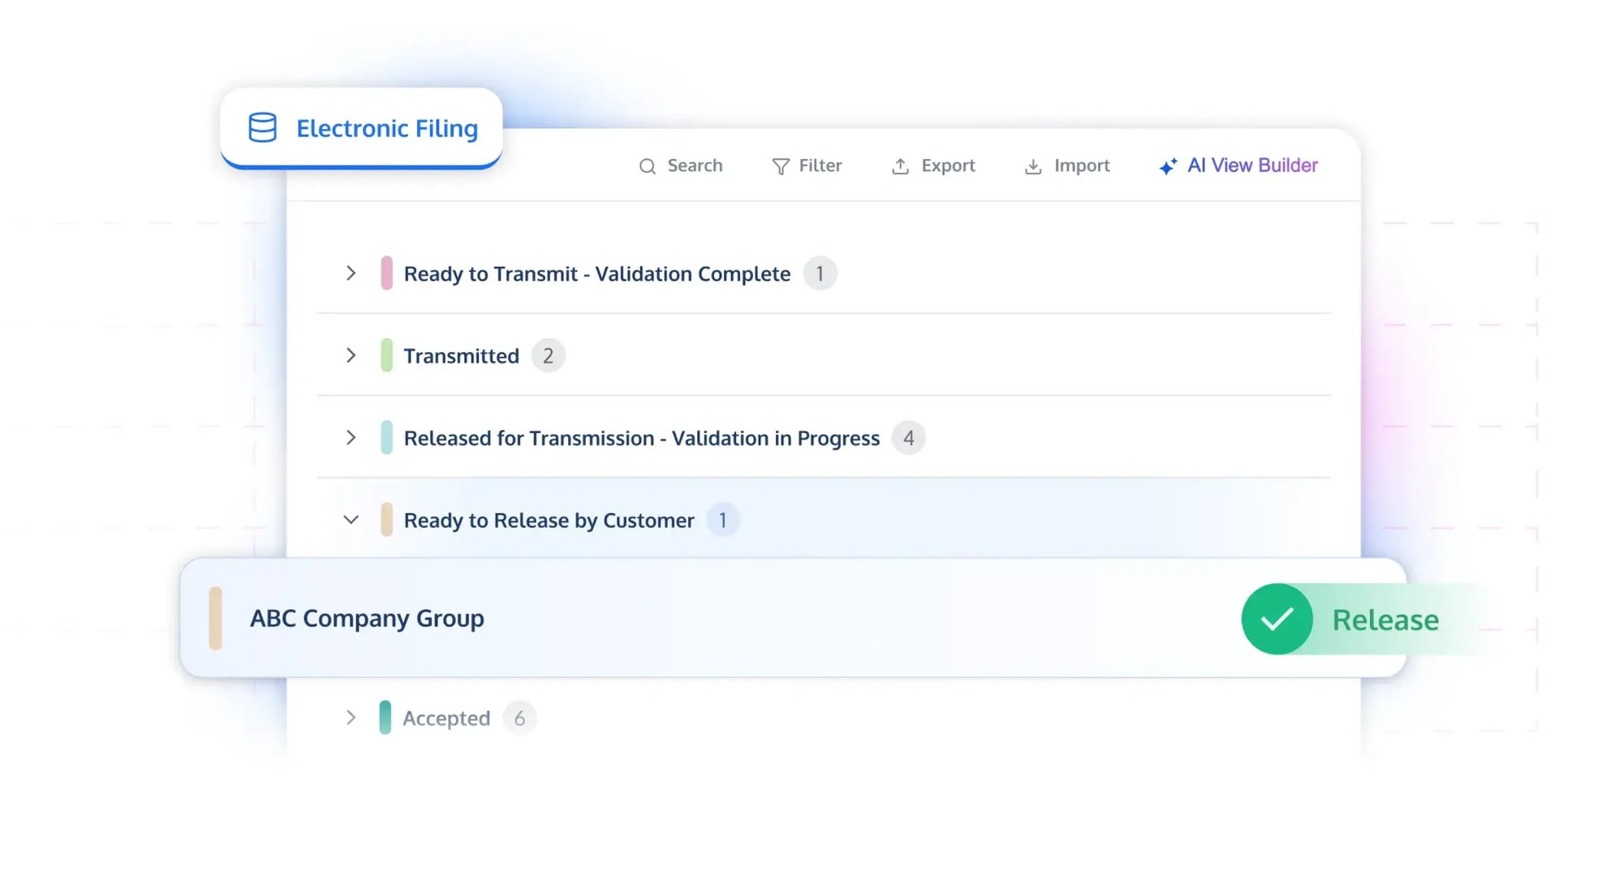Click the Export toolbar label

click(x=948, y=165)
